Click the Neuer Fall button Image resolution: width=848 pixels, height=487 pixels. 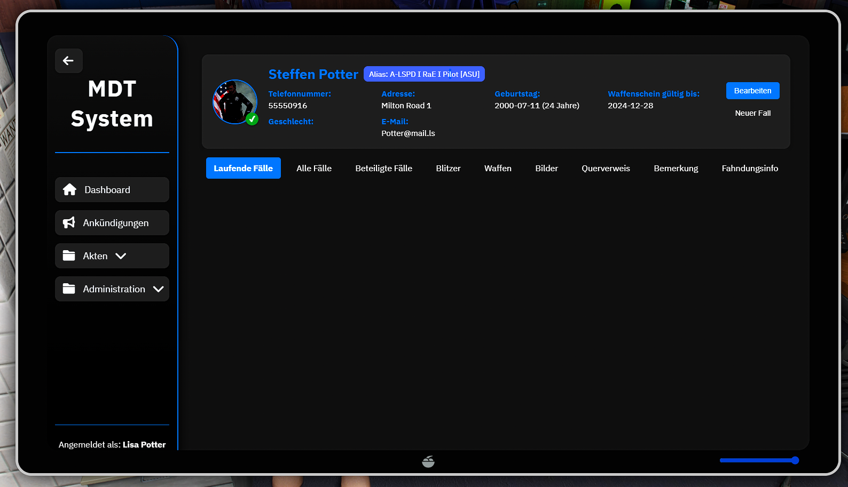753,113
